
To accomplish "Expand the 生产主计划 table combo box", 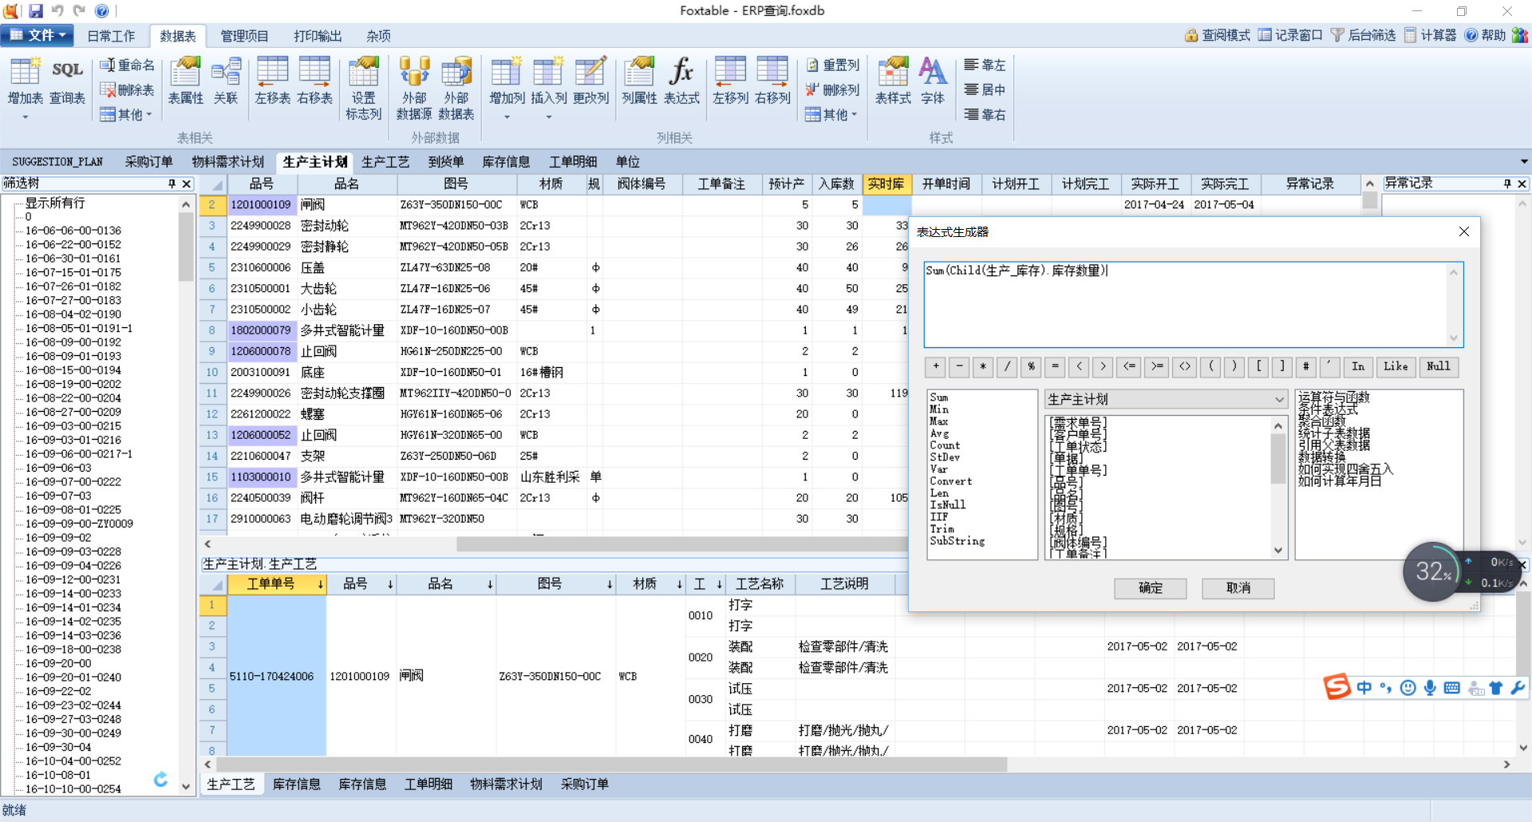I will pyautogui.click(x=1279, y=399).
